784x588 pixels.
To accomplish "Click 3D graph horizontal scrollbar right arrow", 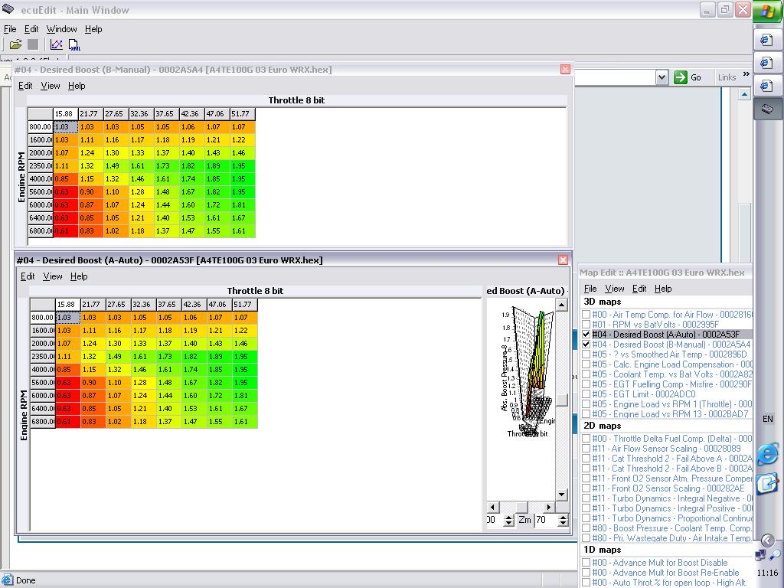I will coord(549,507).
